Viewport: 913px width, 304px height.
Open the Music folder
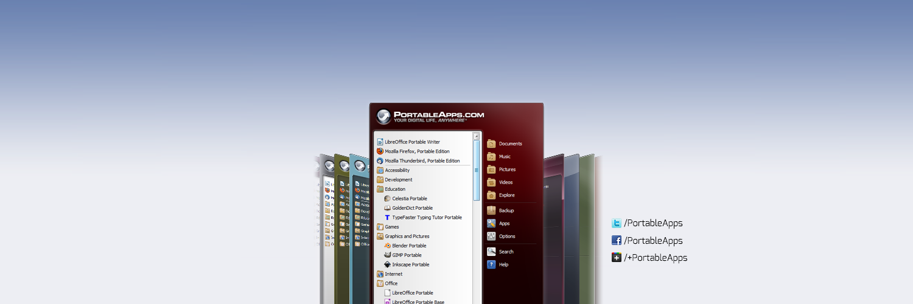pyautogui.click(x=498, y=156)
